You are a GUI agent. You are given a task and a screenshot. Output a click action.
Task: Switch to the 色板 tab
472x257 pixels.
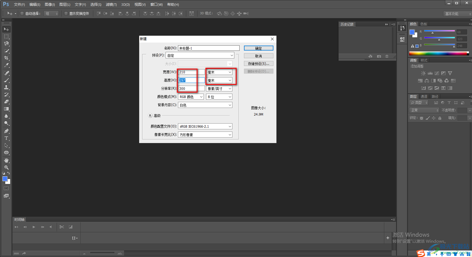pos(424,24)
